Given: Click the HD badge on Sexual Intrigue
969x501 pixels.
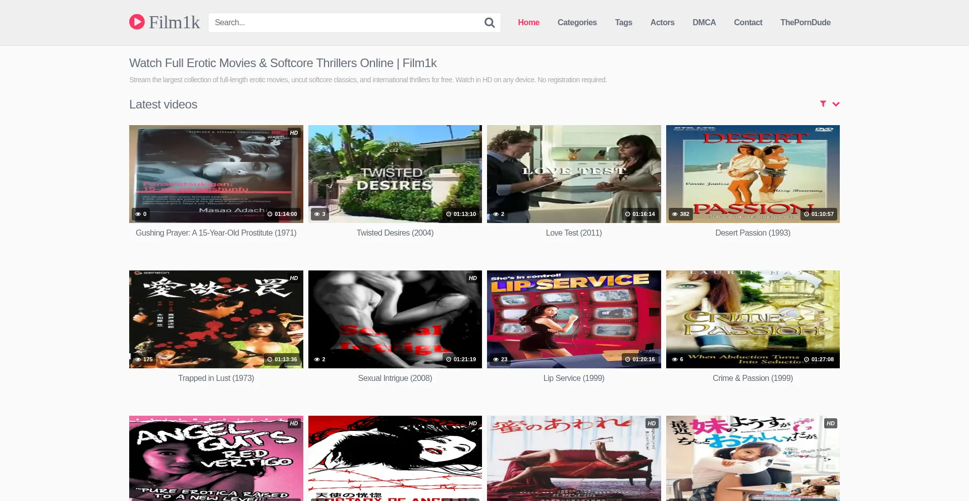Looking at the screenshot, I should tap(473, 278).
